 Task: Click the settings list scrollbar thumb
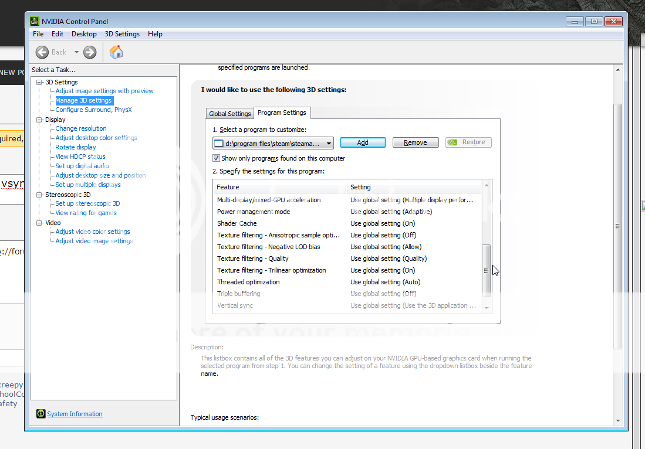[486, 270]
